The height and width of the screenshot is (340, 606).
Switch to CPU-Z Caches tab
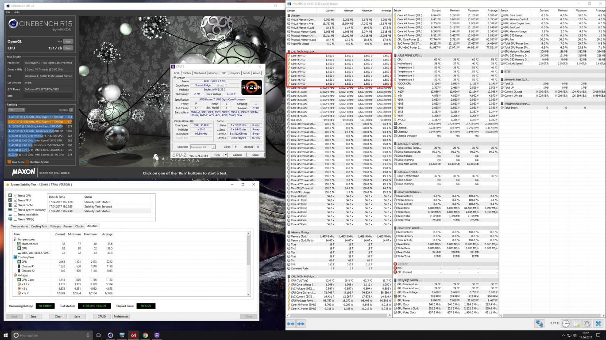[x=187, y=73]
